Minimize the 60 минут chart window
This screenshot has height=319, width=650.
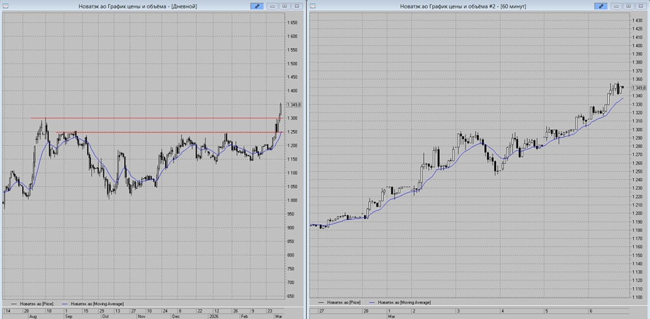616,6
